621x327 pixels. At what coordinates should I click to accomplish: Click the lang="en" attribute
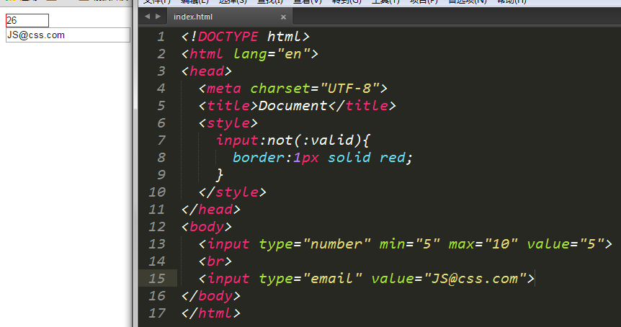(x=272, y=54)
